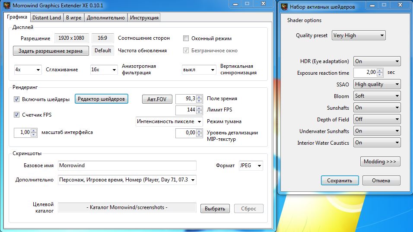Viewport: 413px width, 232px height.
Task: Click the Базовое имя Morrowind field
Action: coord(127,165)
